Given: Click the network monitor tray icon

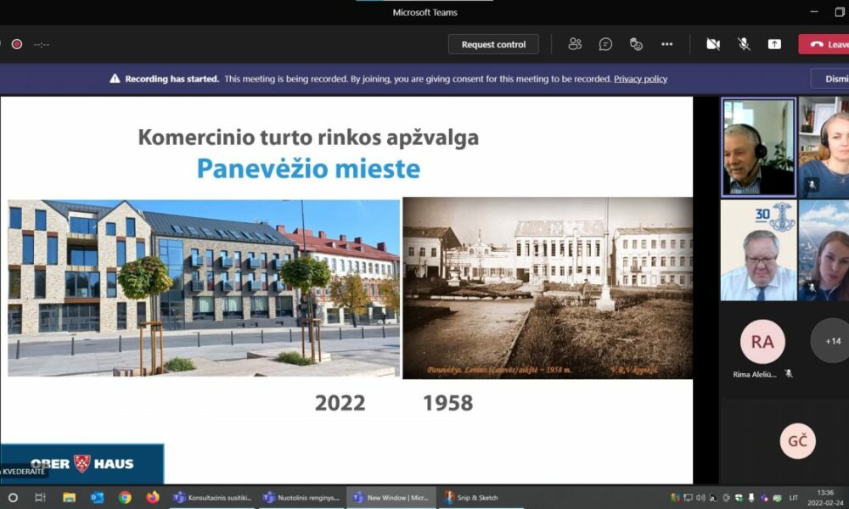Looking at the screenshot, I should tap(688, 498).
